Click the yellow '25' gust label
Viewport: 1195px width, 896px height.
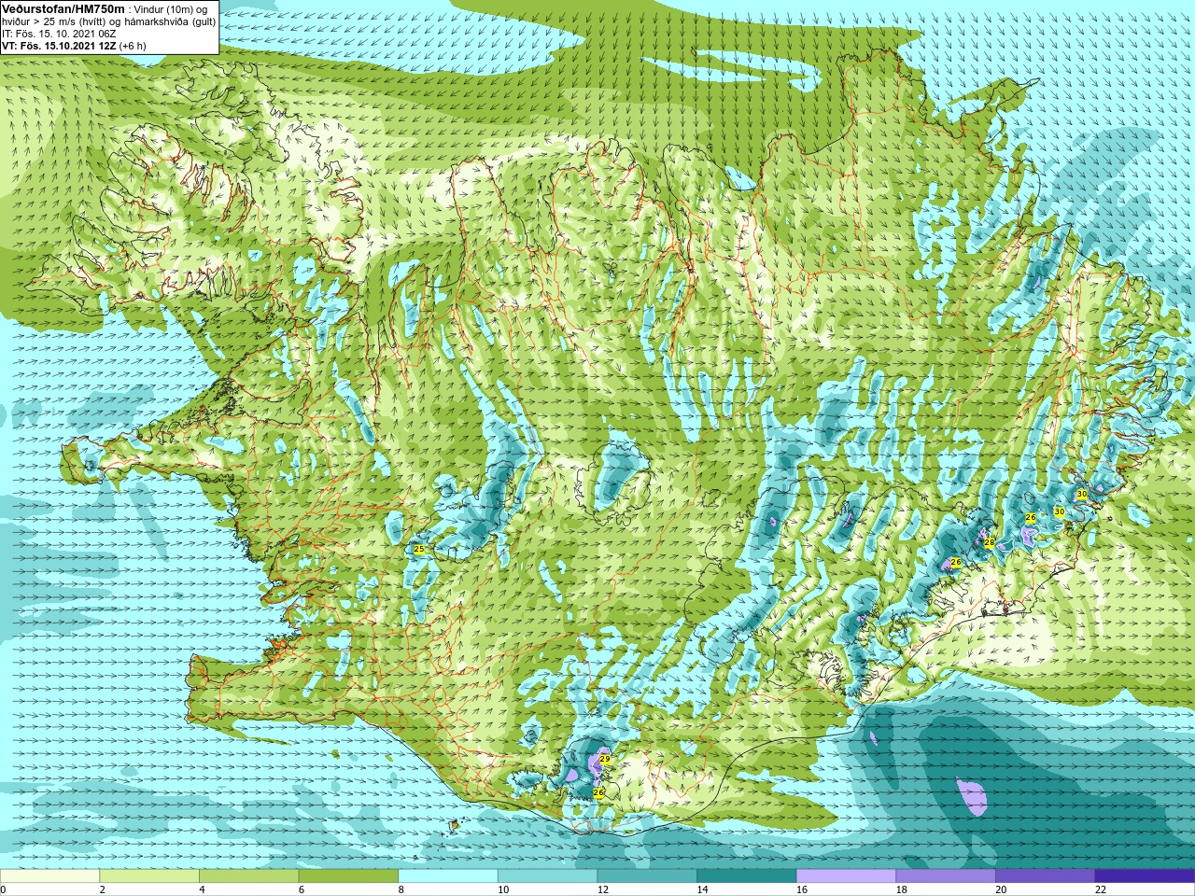pyautogui.click(x=419, y=550)
